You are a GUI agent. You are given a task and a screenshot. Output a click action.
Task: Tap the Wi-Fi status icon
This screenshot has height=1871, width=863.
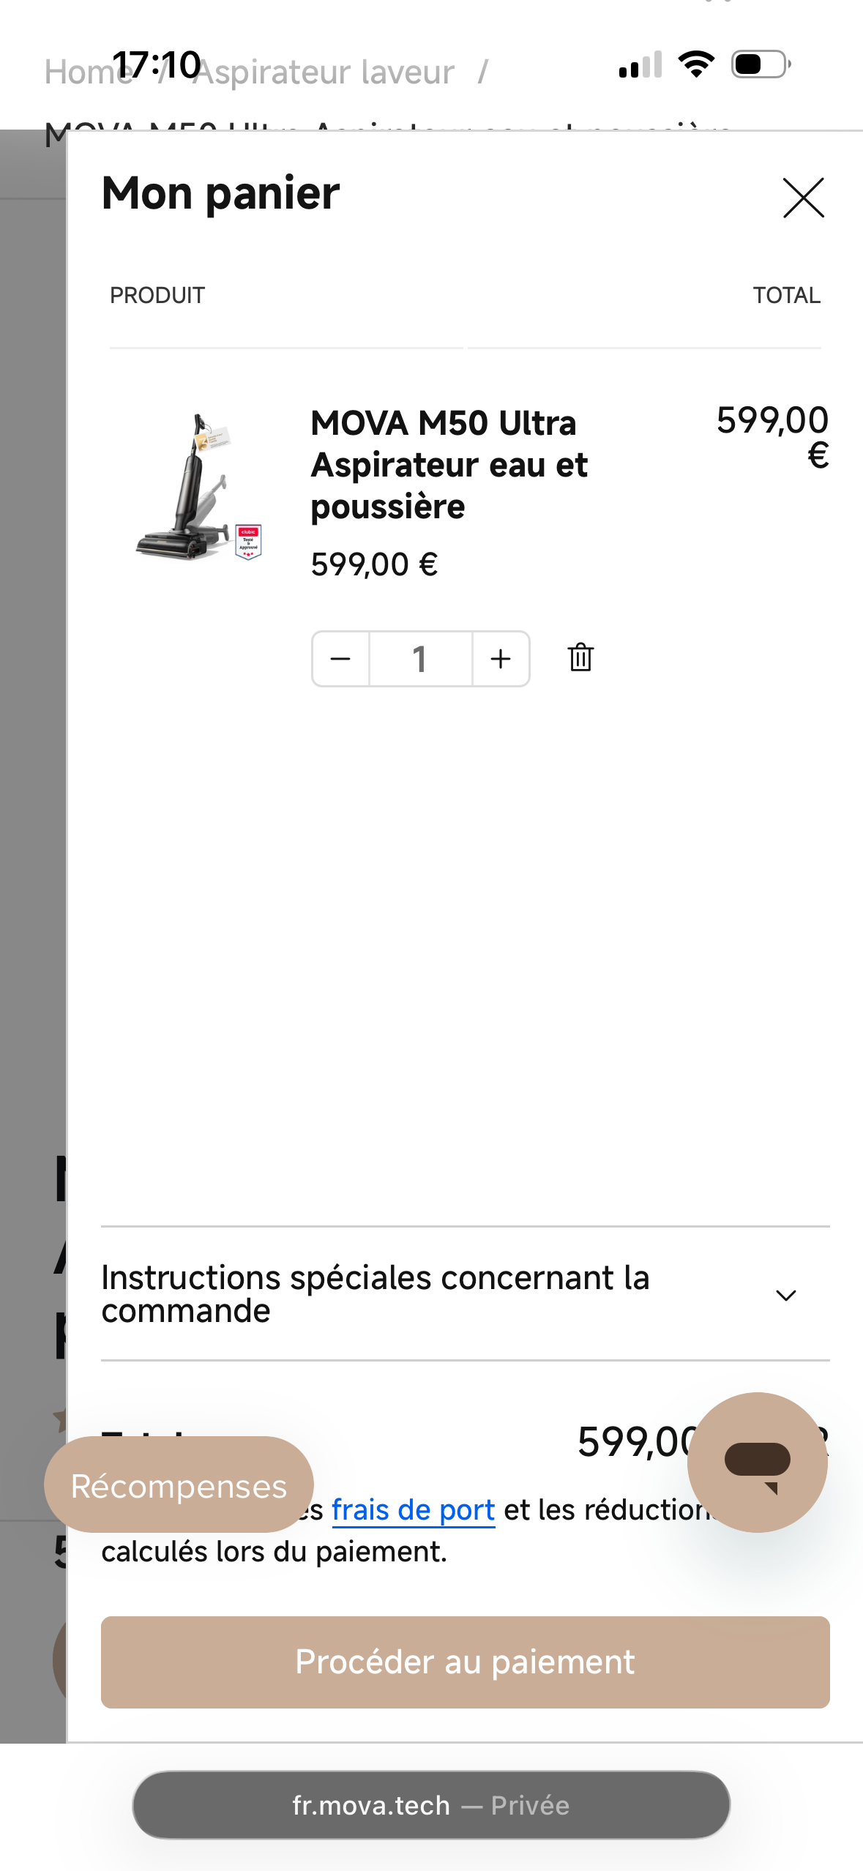(x=696, y=64)
